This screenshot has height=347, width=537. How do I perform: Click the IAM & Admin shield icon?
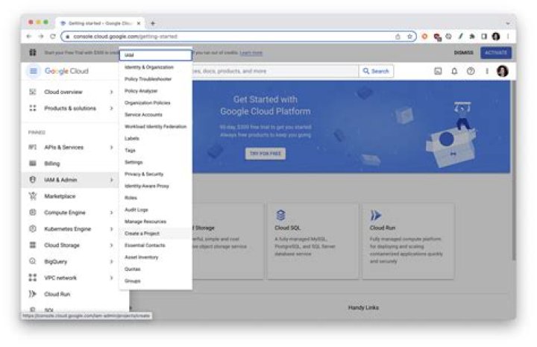tap(33, 180)
